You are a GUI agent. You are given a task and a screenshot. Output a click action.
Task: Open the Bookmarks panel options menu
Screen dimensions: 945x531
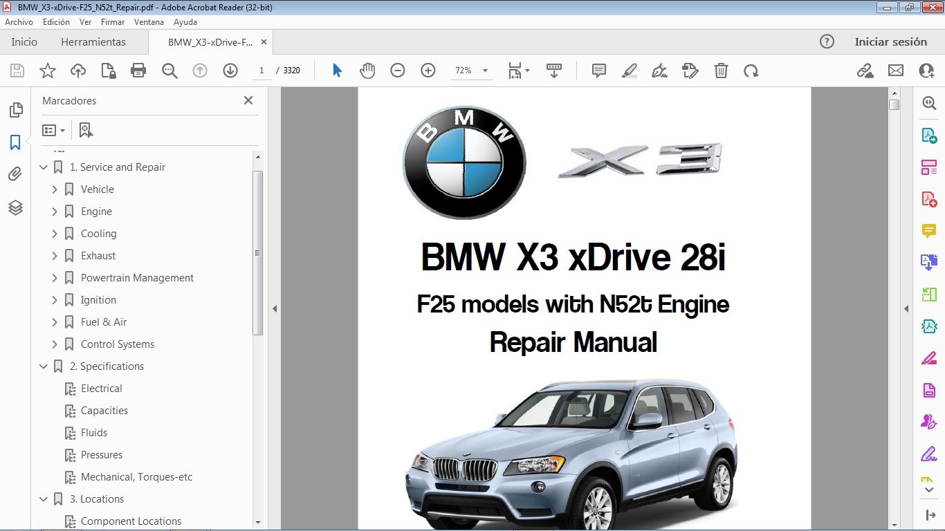click(53, 130)
